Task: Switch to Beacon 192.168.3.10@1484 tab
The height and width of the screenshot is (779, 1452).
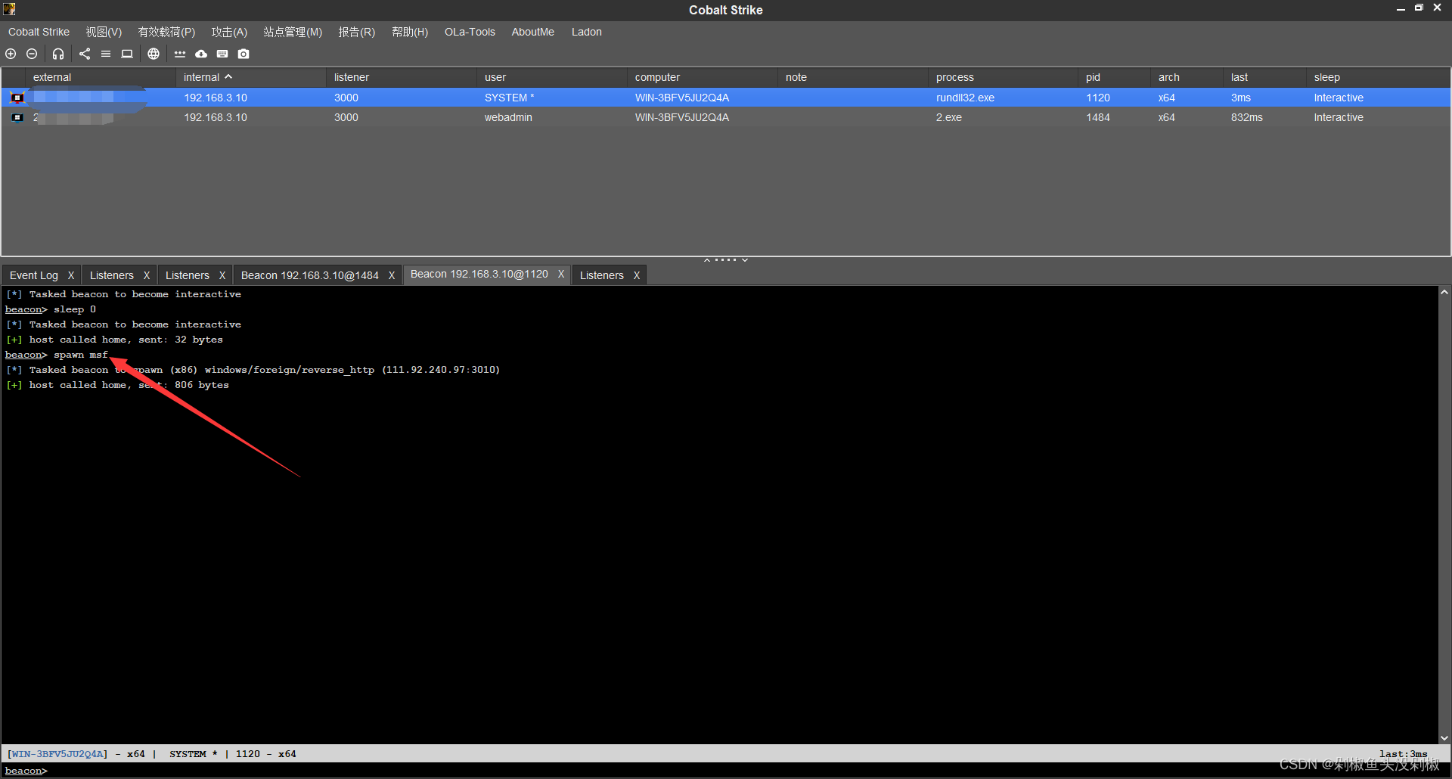Action: pos(310,275)
